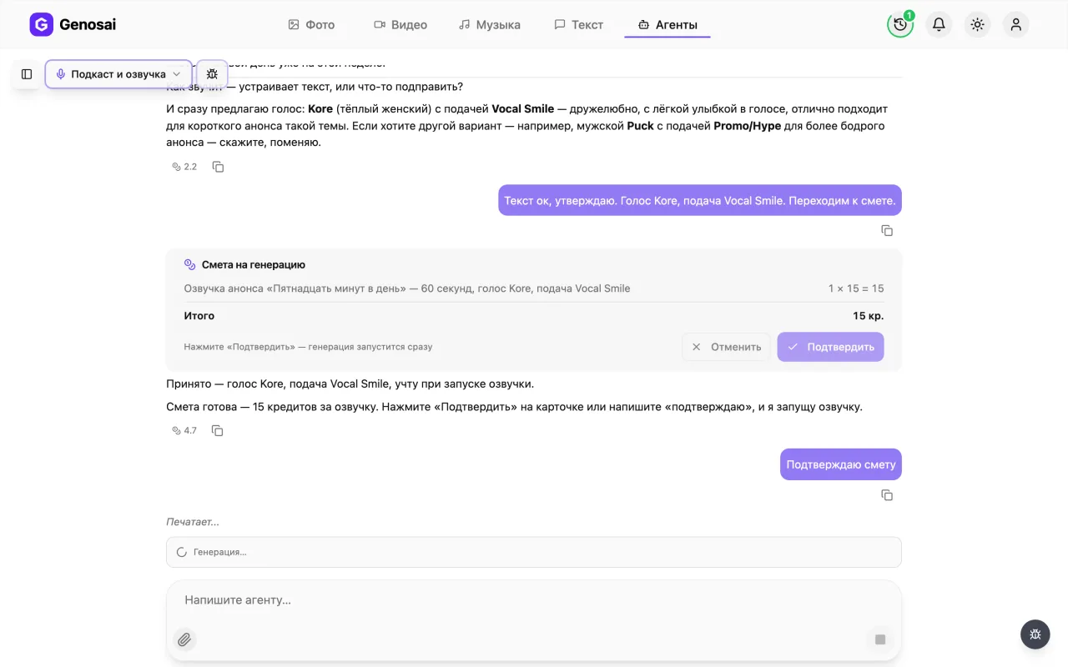Click Подтвердить on the estimate card
This screenshot has height=667, width=1068.
tap(830, 347)
